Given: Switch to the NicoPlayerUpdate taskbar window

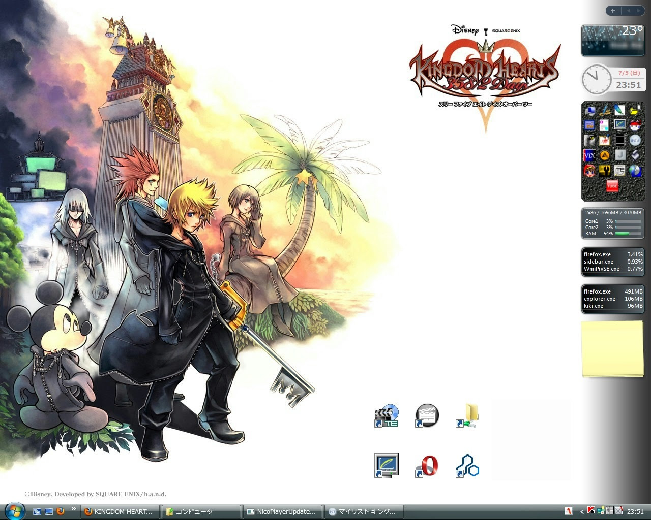Looking at the screenshot, I should [283, 511].
